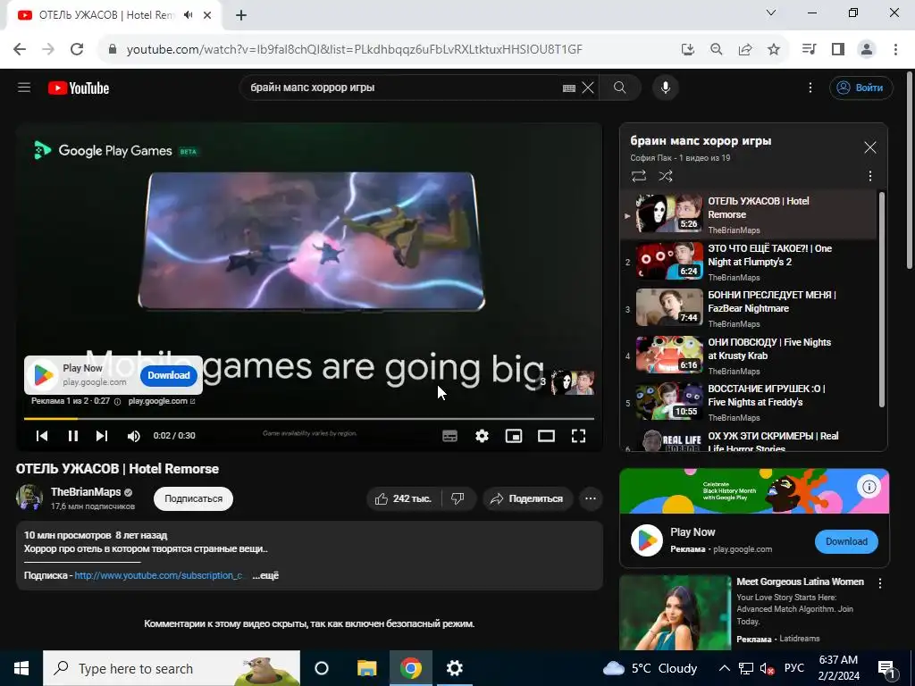
Task: Open Windows Start menu
Action: coord(21,668)
